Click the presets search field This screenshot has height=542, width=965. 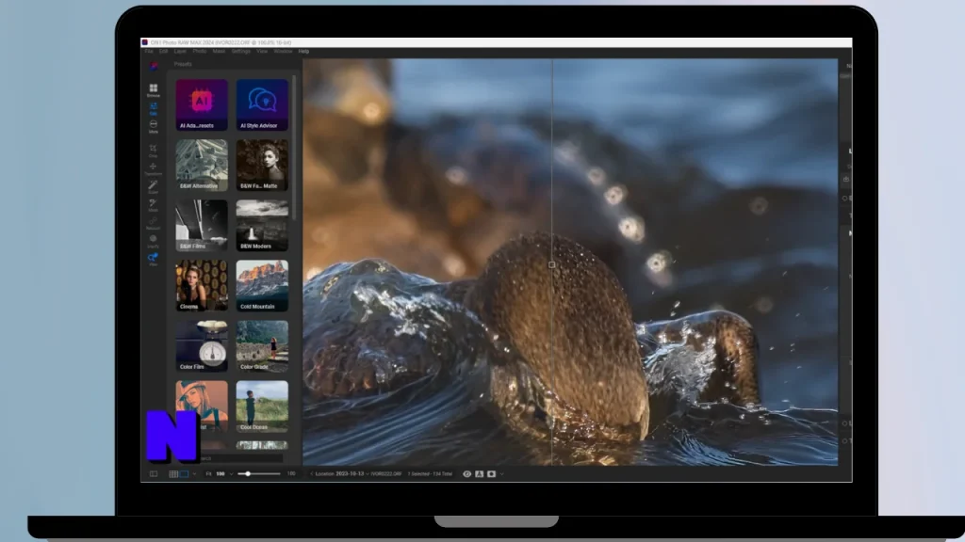pyautogui.click(x=240, y=458)
